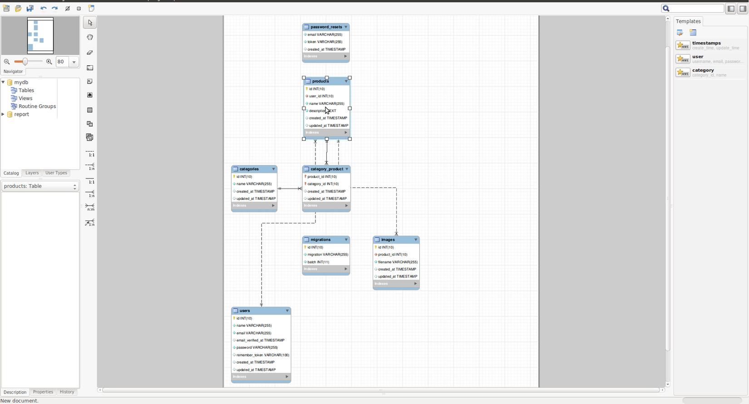Select the place new table tool
749x404 pixels.
point(90,110)
